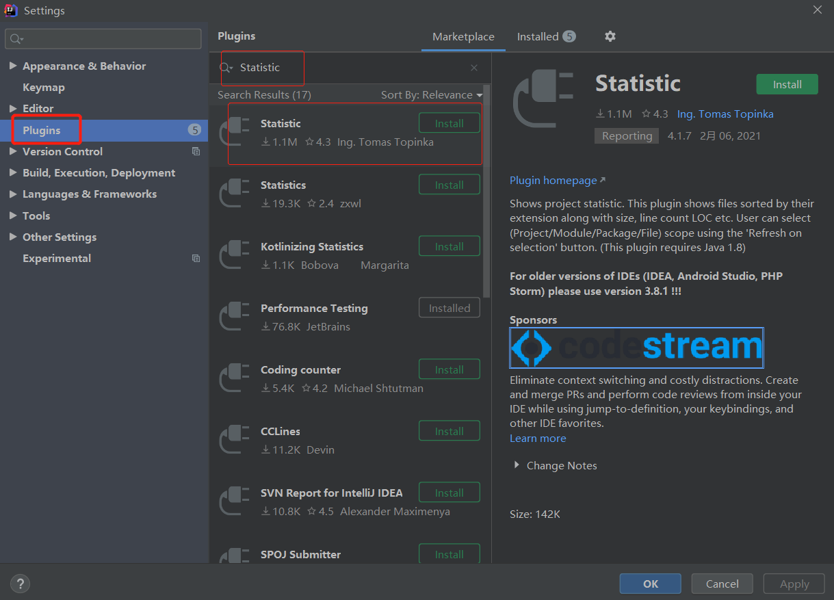Install Kotlinizing Statistics plugin
834x600 pixels.
point(449,246)
